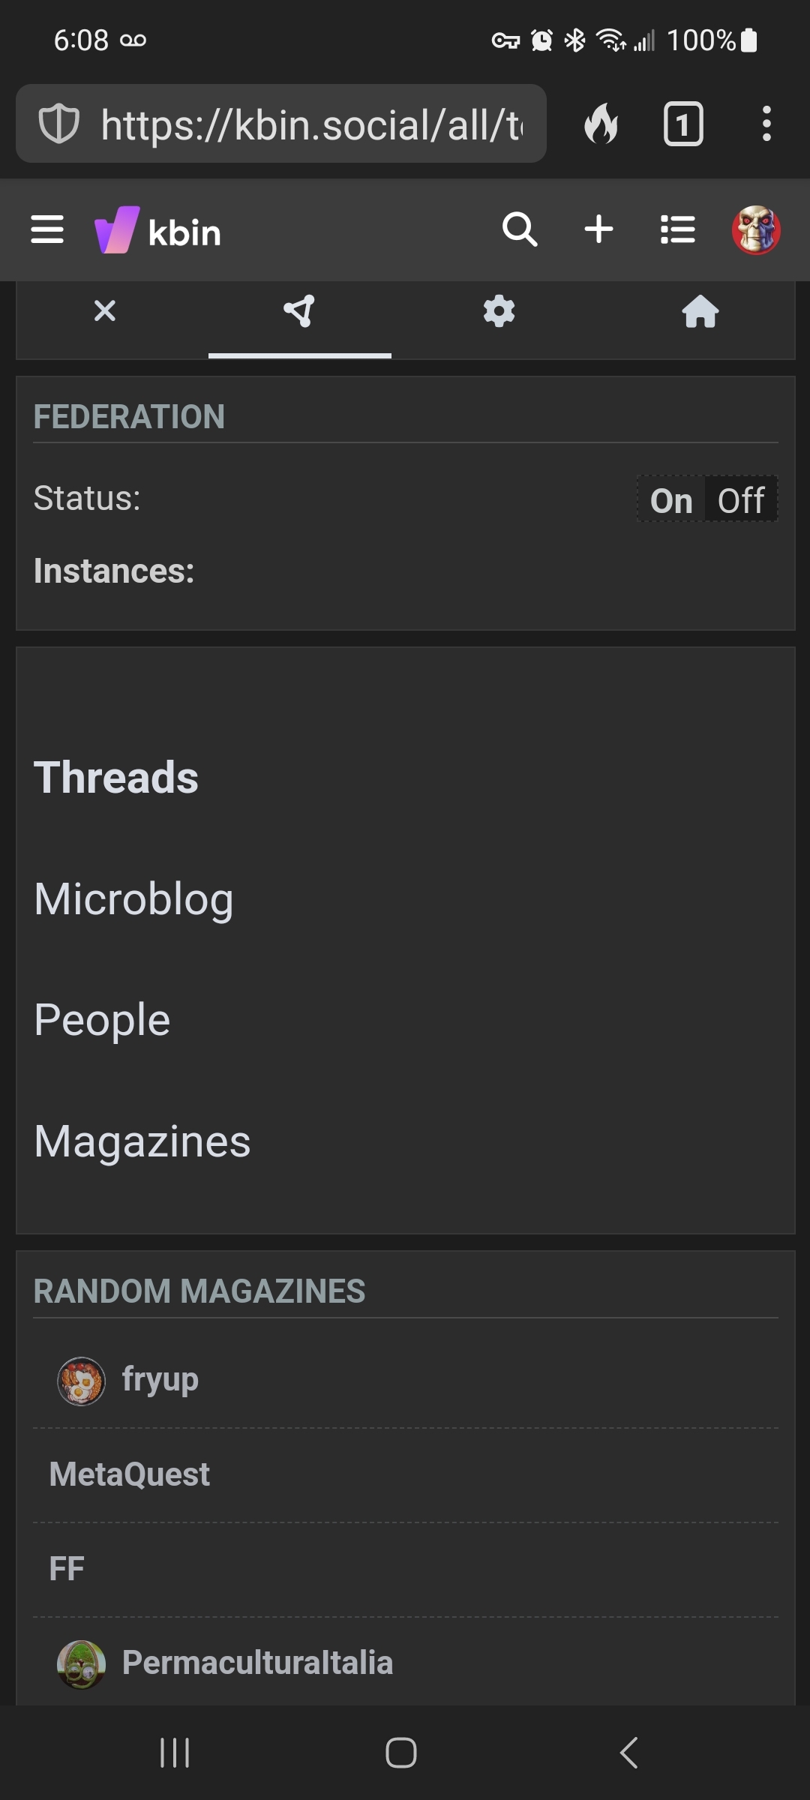Switch to the settings gear tab

pos(499,310)
